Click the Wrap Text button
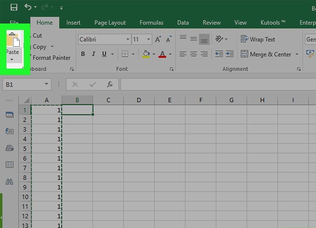This screenshot has height=228, width=316. 258,40
